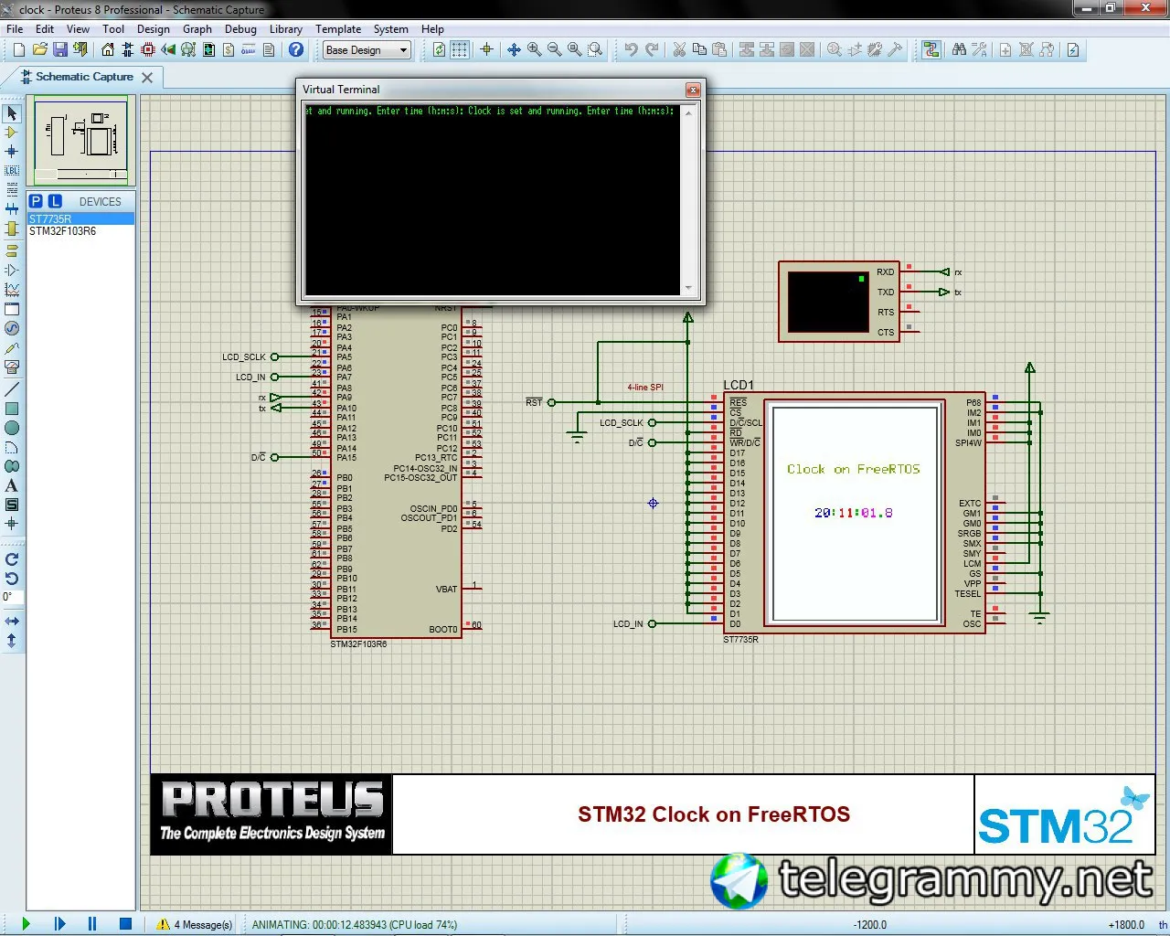Open the Debug menu
Image resolution: width=1170 pixels, height=936 pixels.
pos(240,28)
